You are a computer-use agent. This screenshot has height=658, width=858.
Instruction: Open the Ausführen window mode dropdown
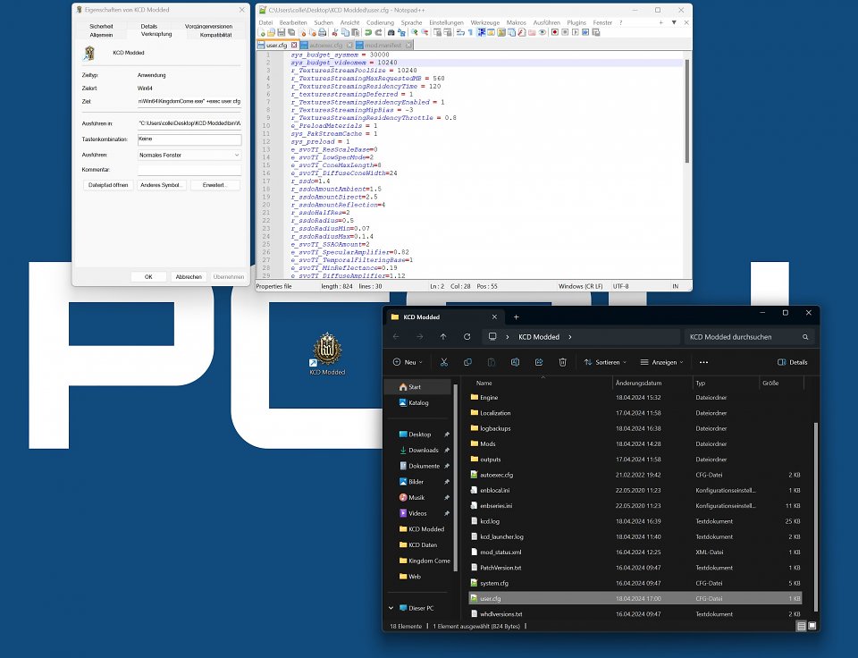click(189, 155)
